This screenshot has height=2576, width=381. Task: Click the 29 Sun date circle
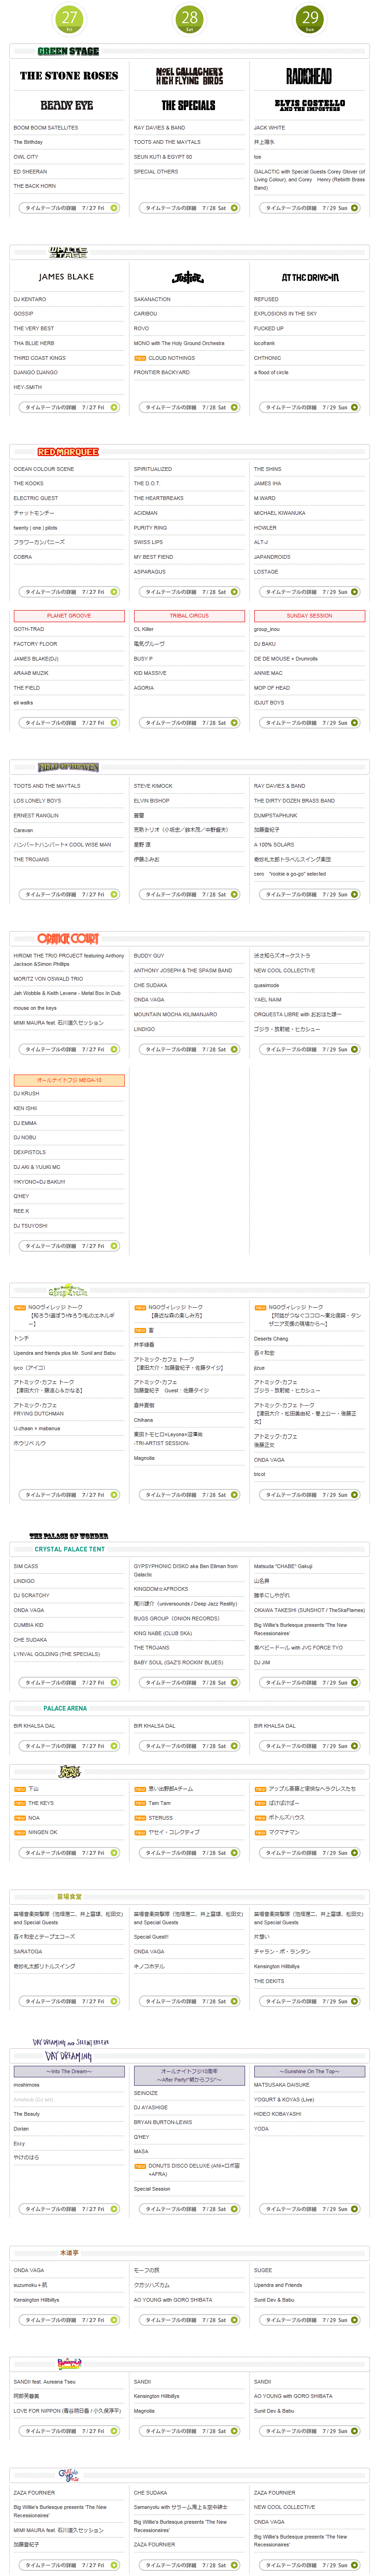coord(310,18)
